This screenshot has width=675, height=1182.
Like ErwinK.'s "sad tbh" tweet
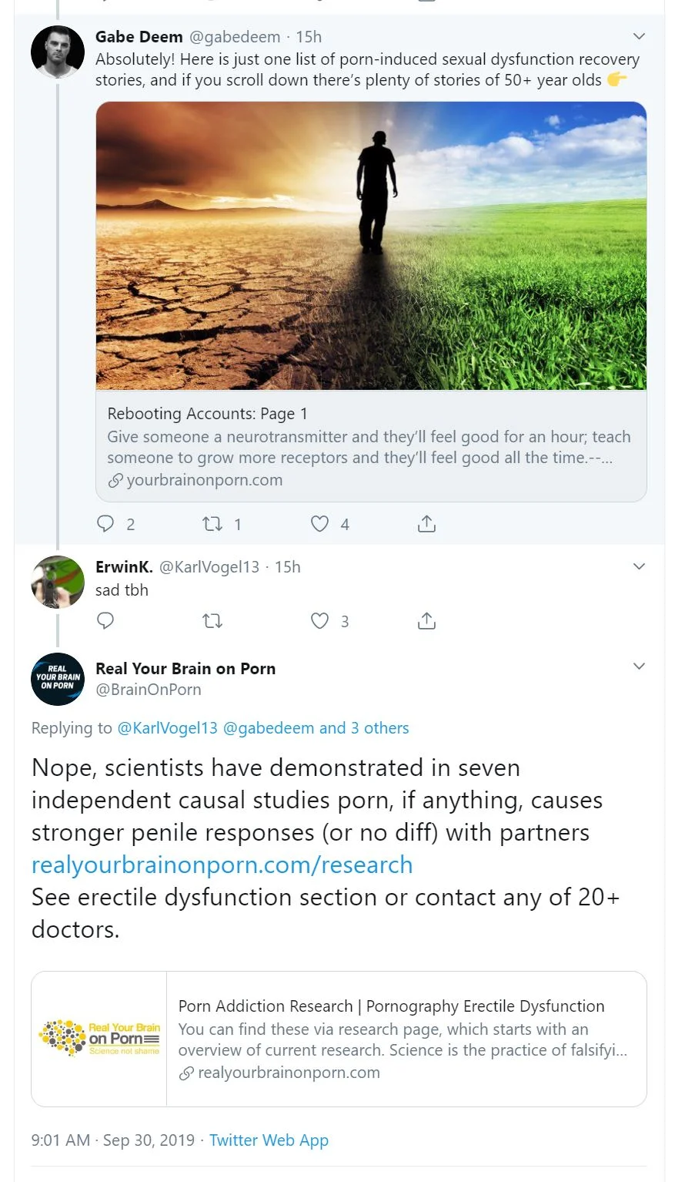point(319,621)
